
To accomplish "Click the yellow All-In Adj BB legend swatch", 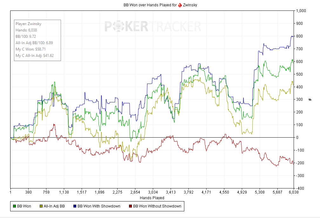I will tap(41, 206).
